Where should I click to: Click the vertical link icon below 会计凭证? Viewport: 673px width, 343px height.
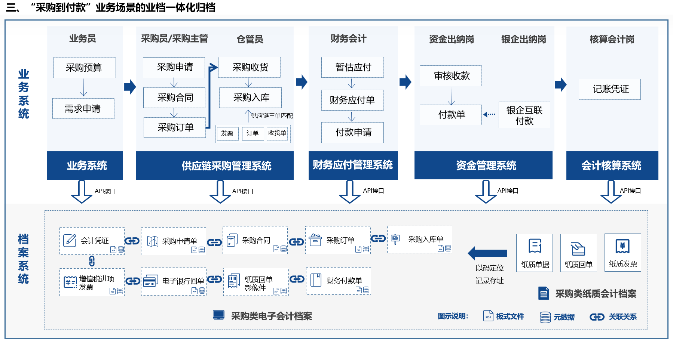coord(92,261)
